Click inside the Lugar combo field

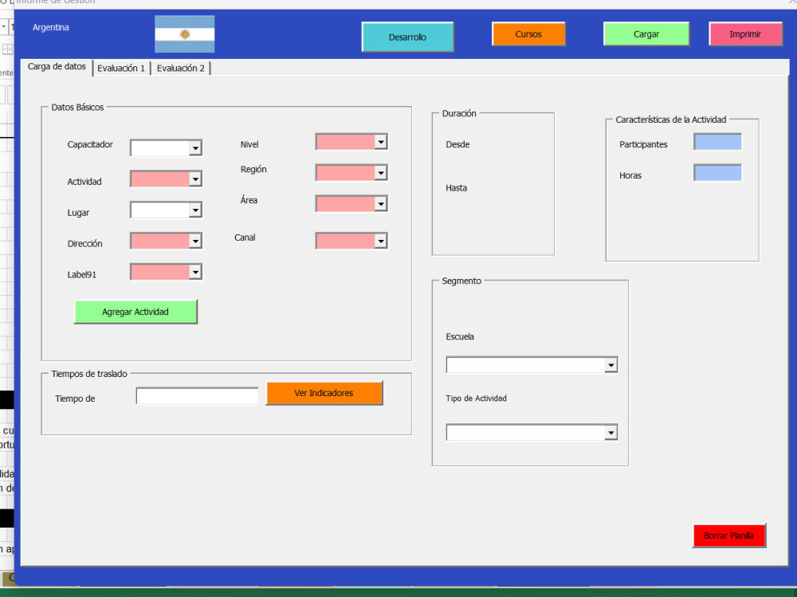[160, 210]
